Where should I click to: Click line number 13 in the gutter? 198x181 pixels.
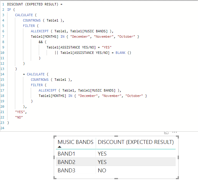tap(2, 69)
